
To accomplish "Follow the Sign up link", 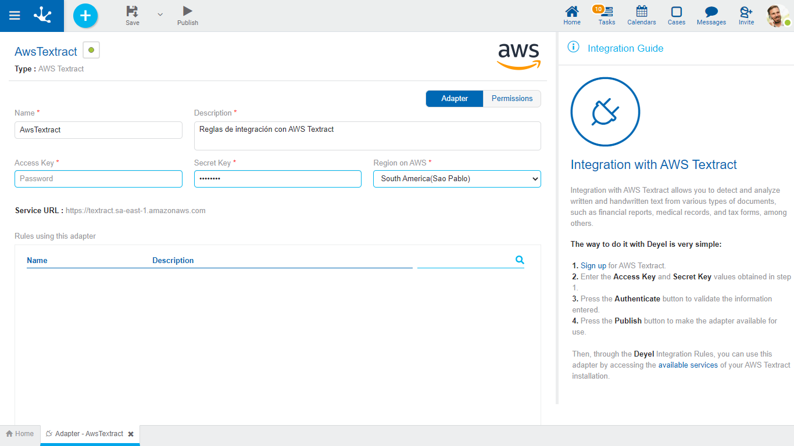I will coord(593,265).
